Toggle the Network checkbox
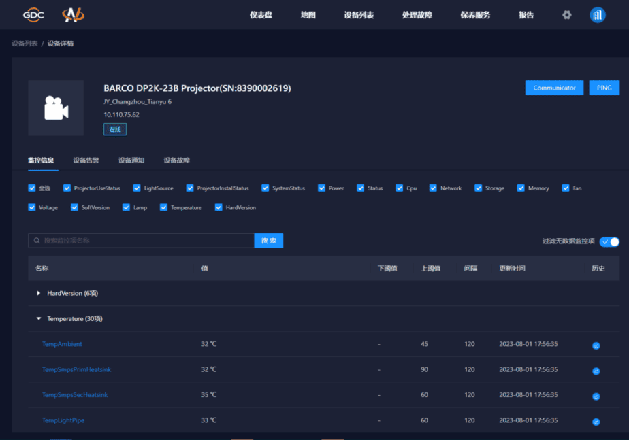Screen dimensions: 629x440 click(433, 188)
